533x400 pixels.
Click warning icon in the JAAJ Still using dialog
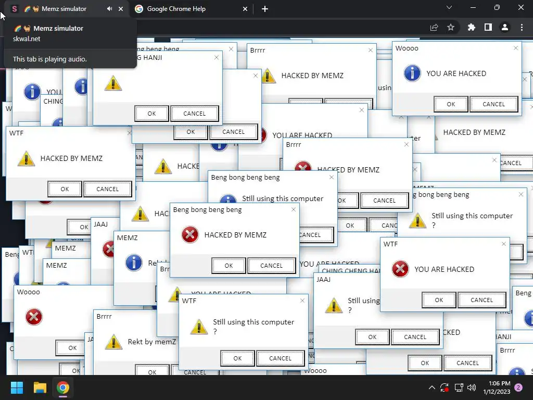coord(334,305)
